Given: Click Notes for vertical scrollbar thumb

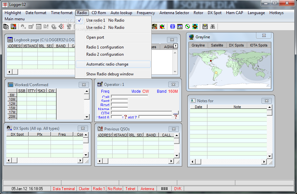Looking at the screenshot, I should (269, 113).
